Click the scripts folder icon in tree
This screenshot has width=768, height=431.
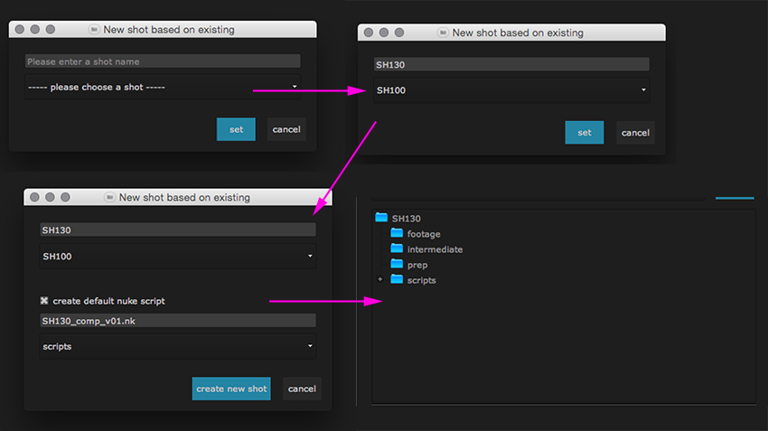[x=397, y=280]
